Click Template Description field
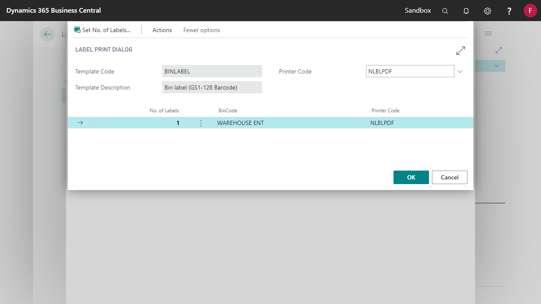The height and width of the screenshot is (304, 541). click(212, 87)
